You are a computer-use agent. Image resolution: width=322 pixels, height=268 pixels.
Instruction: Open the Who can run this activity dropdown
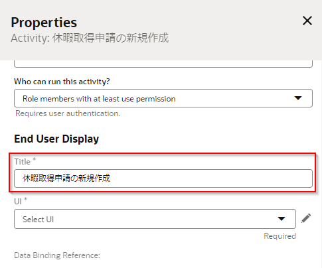click(x=163, y=98)
